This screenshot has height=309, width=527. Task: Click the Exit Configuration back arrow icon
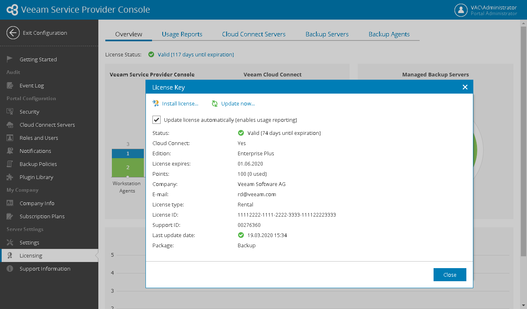tap(13, 33)
